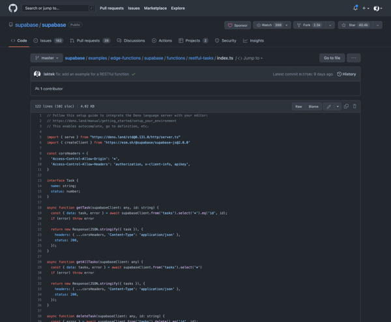Open Issues in top navigation
The height and width of the screenshot is (322, 391).
(134, 8)
